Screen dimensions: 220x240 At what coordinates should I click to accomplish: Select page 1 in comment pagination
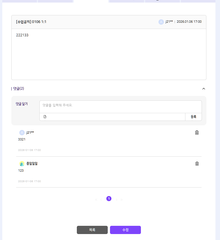coord(109,199)
